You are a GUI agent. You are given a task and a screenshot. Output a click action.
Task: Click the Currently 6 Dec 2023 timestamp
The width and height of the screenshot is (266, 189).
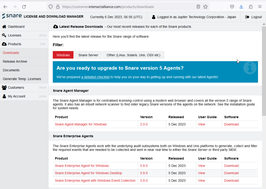[x=116, y=17]
